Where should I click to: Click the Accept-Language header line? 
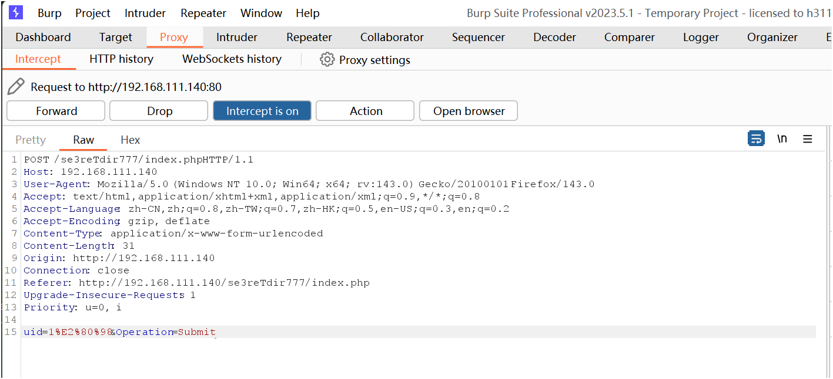point(266,209)
